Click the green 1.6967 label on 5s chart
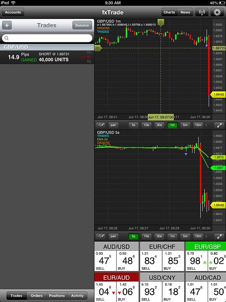This screenshot has width=226, height=302. (x=218, y=168)
